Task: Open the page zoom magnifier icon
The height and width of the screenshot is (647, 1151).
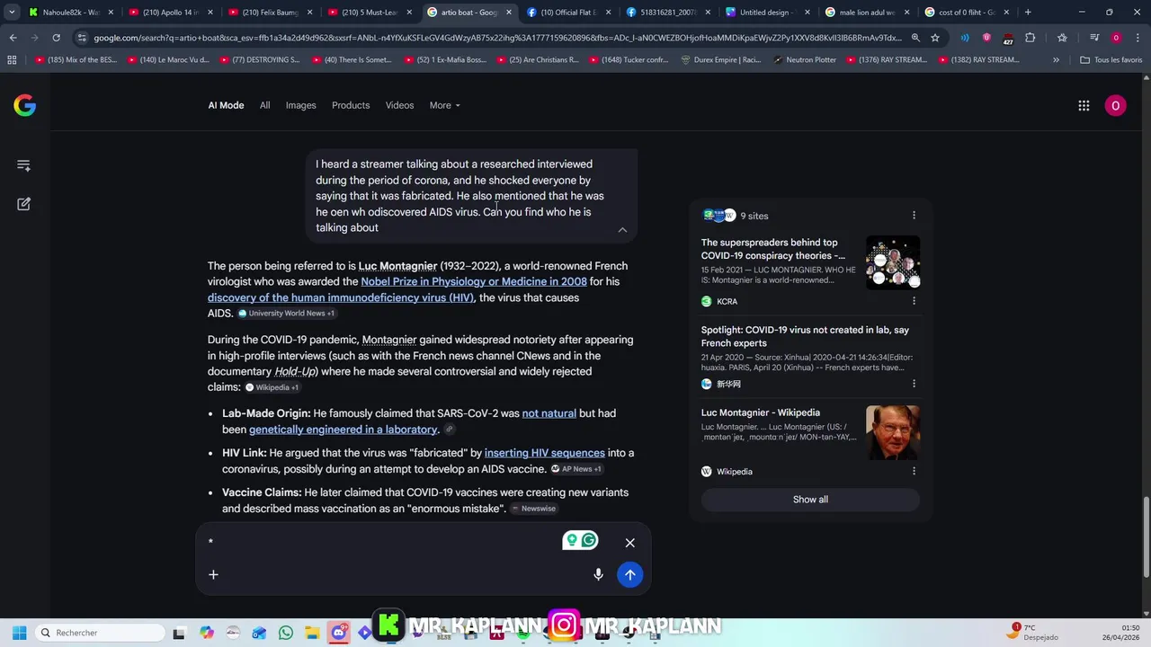Action: click(x=915, y=38)
